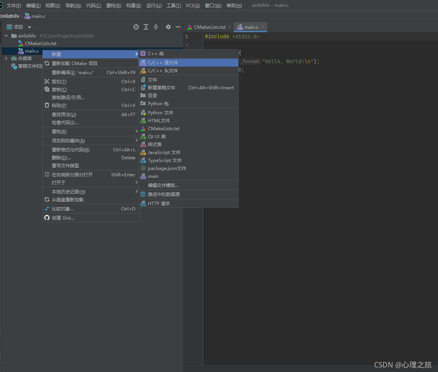This screenshot has height=372, width=438.
Task: Click 剪切(T) in the context menu
Action: click(91, 82)
